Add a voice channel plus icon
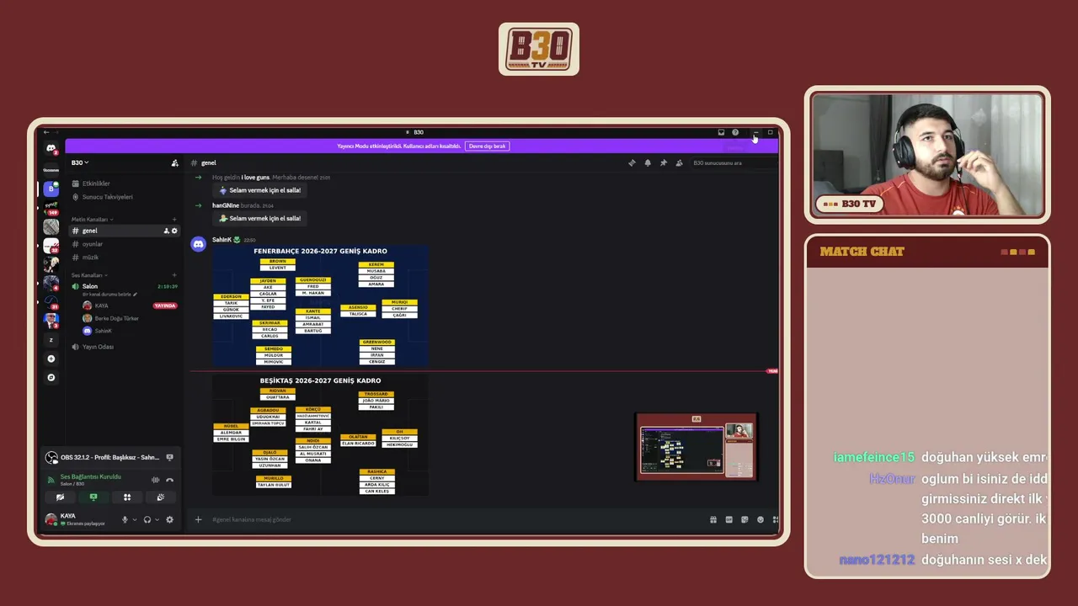Viewport: 1078px width, 606px height. coord(174,275)
